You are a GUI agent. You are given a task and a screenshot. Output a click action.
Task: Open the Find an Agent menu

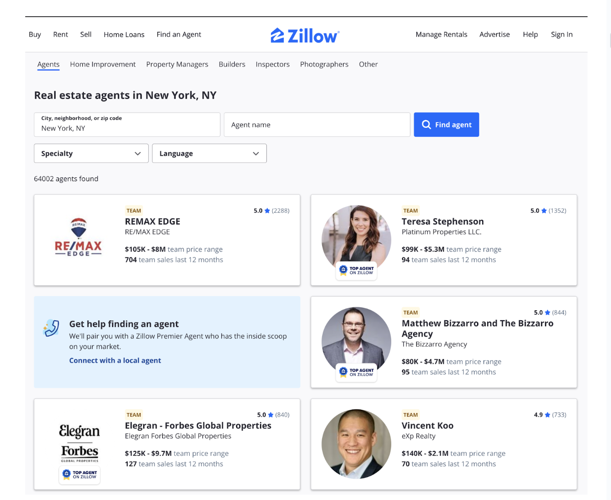coord(179,35)
